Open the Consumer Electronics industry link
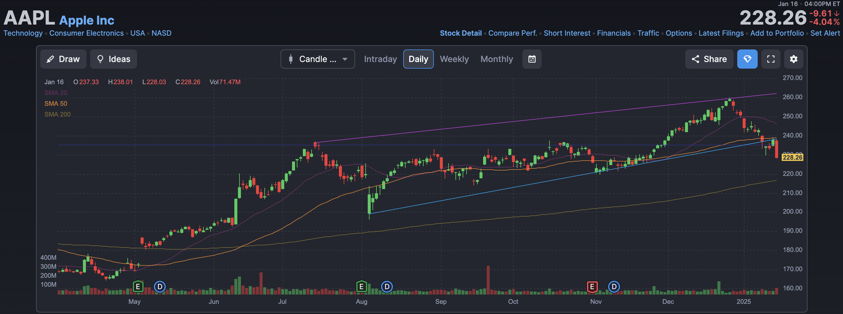The image size is (843, 314). [x=87, y=33]
